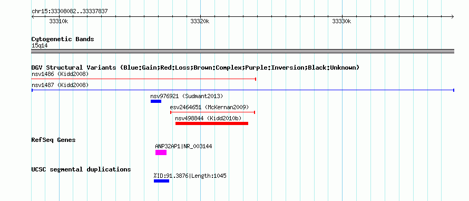Click the nsv1486 (Kidd2008) variant label

(60, 74)
